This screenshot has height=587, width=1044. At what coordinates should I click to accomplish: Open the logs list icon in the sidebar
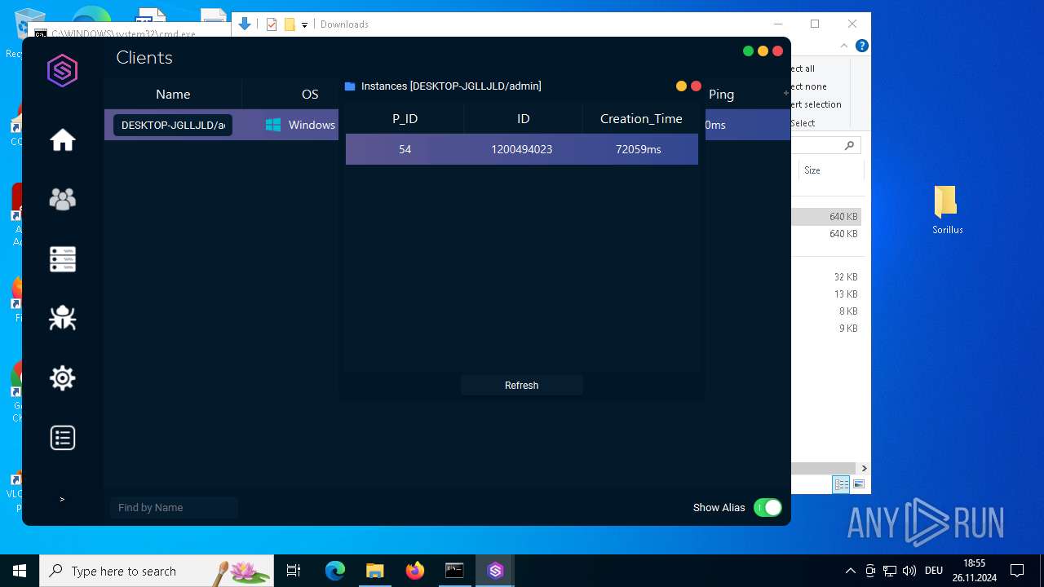[63, 438]
